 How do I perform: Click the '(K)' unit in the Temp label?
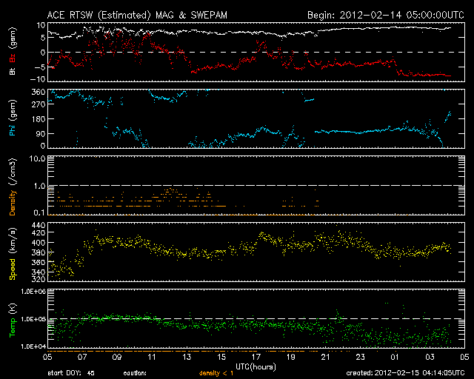tap(13, 309)
